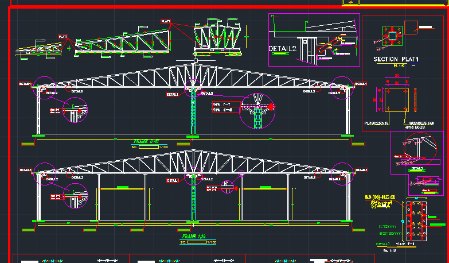This screenshot has width=449, height=263.
Task: Click view f-f caption under bolt plate
Action: click(405, 244)
